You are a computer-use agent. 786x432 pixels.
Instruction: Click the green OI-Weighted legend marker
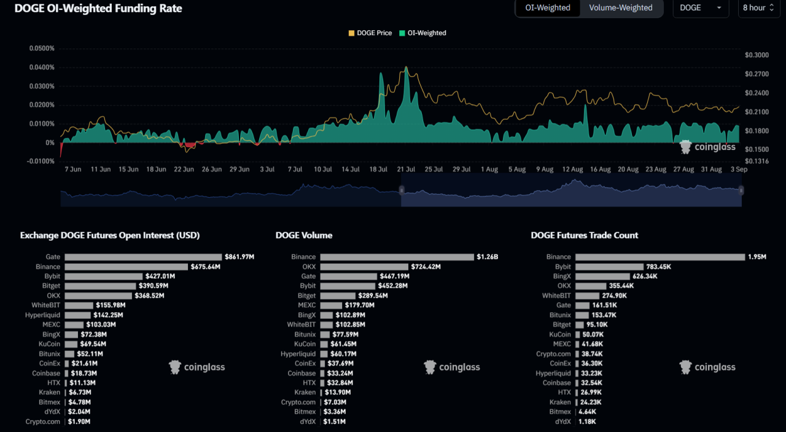(402, 33)
